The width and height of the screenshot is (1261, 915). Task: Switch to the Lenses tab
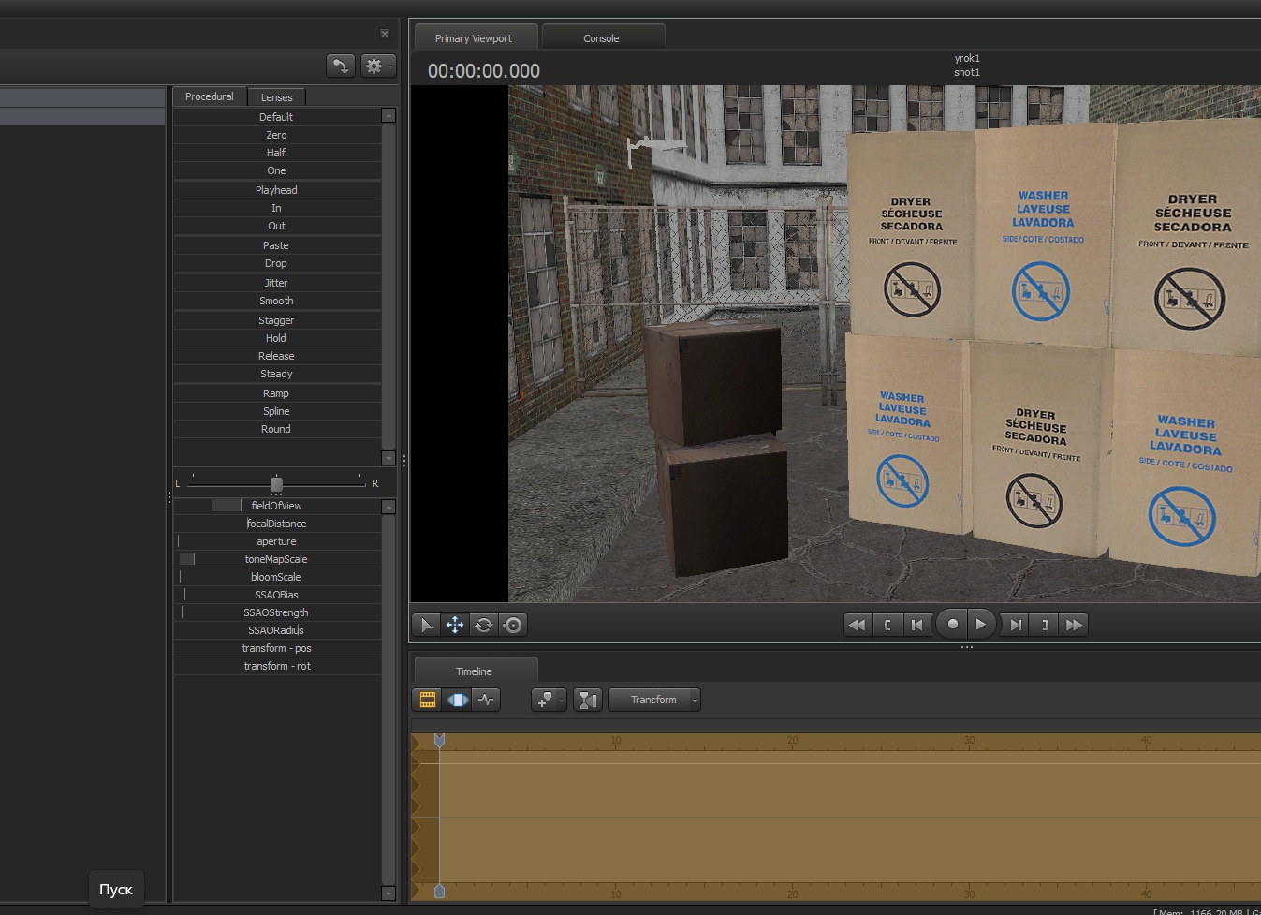276,97
